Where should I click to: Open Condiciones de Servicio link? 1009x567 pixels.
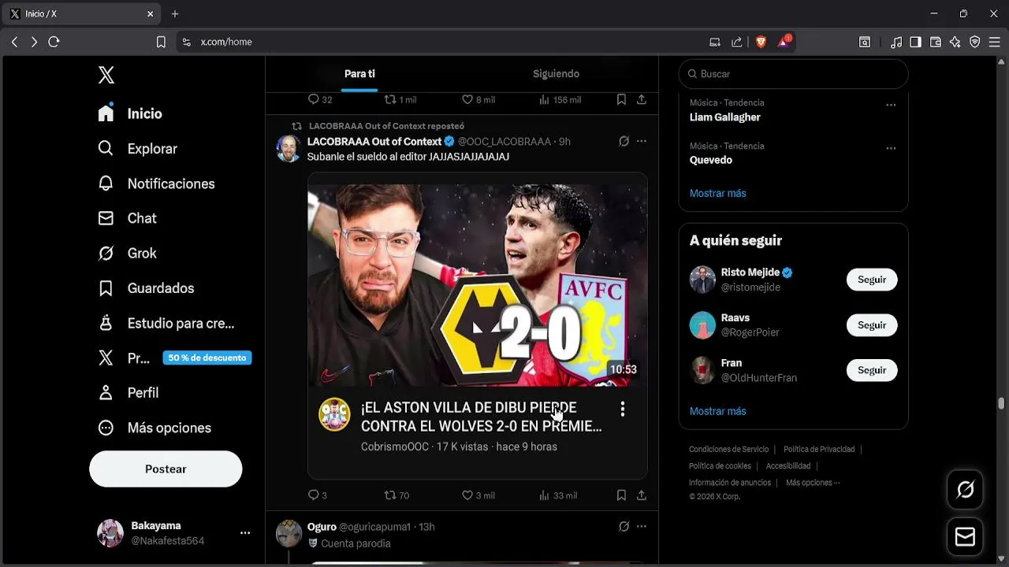click(x=728, y=450)
